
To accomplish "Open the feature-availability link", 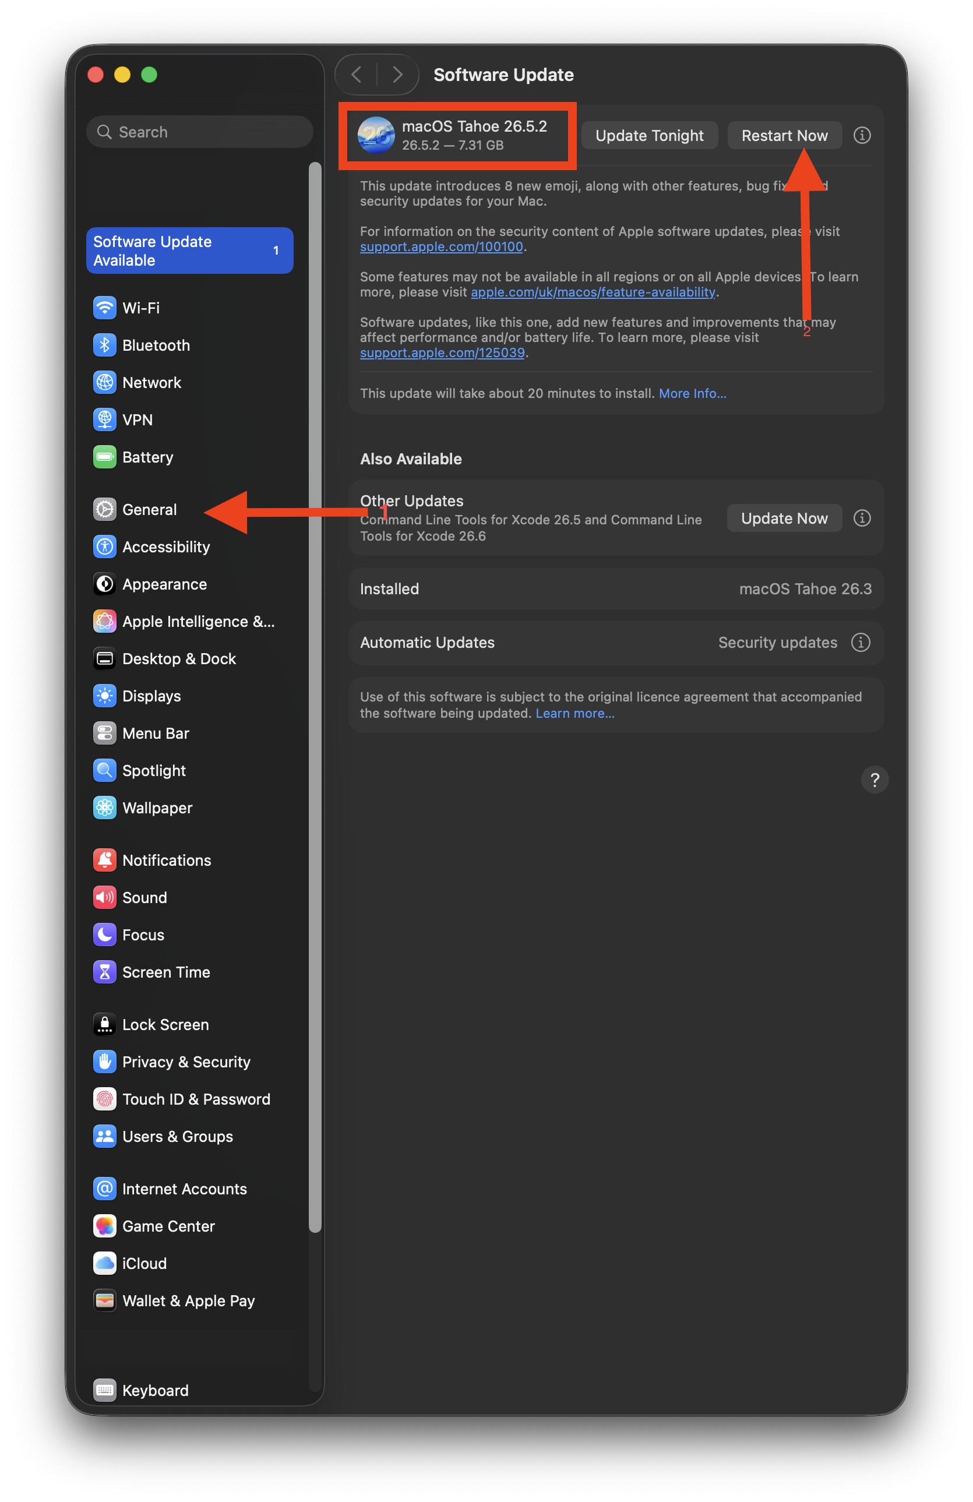I will pos(593,291).
